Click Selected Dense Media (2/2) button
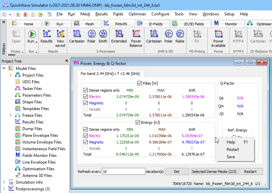Screen dimensions: 272x193 click(214, 172)
